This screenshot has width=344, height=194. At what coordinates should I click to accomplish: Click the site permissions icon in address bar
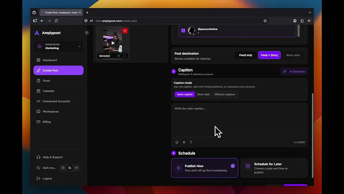tap(91, 21)
